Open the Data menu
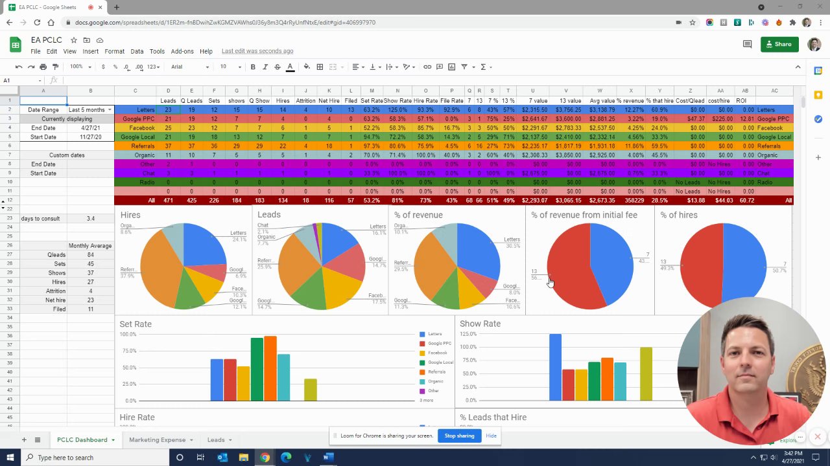Image resolution: width=830 pixels, height=466 pixels. pos(137,51)
